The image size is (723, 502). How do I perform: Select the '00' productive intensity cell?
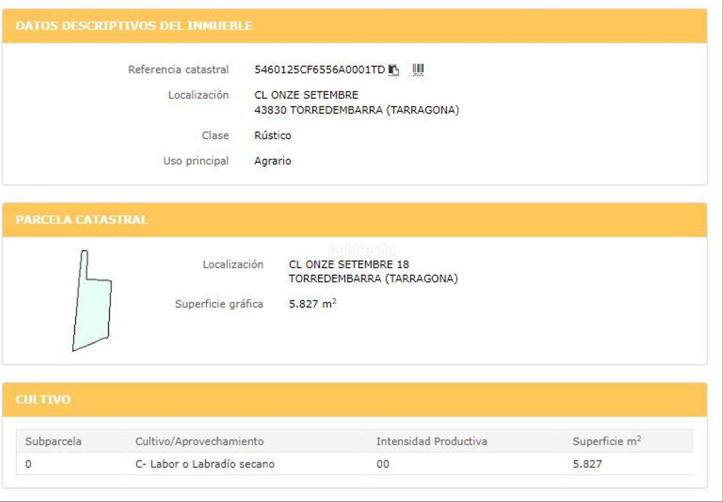click(383, 464)
